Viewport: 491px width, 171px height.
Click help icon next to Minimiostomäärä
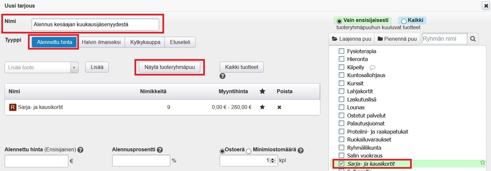300,150
